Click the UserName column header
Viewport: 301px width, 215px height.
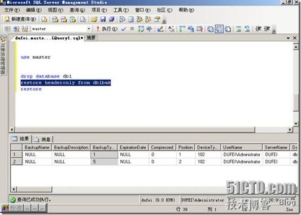coord(242,147)
